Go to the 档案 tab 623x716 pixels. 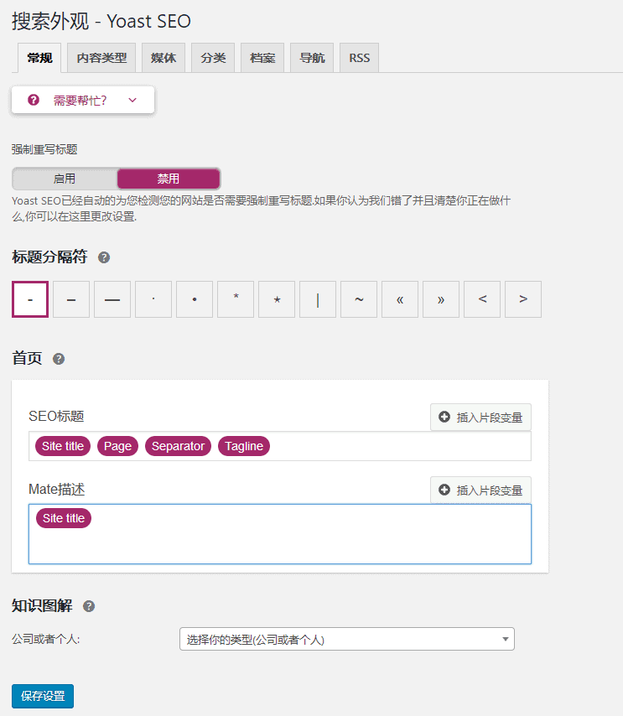[262, 58]
